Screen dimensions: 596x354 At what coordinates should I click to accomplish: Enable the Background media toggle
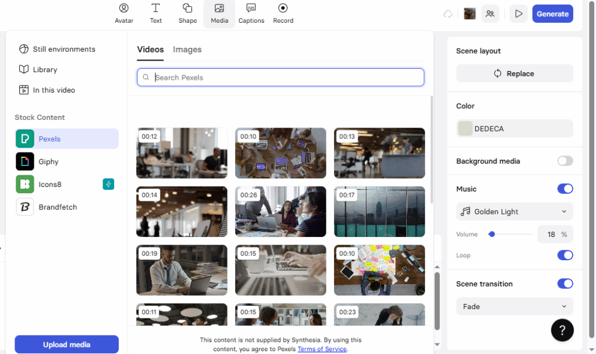point(565,161)
